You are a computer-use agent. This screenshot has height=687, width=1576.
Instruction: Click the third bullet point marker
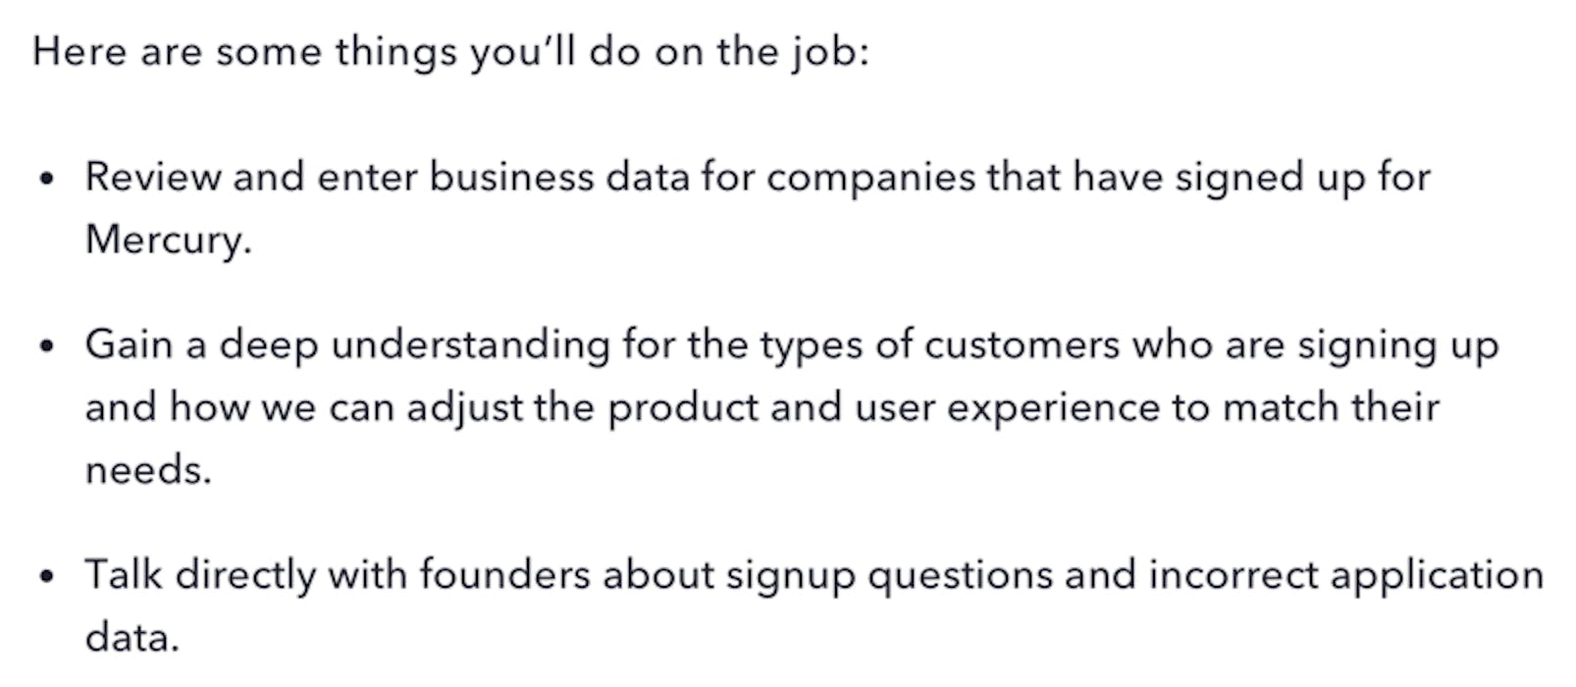[46, 577]
